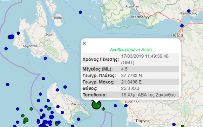Click the longitude value 21.0498 E
The width and height of the screenshot is (203, 127).
(x=131, y=82)
